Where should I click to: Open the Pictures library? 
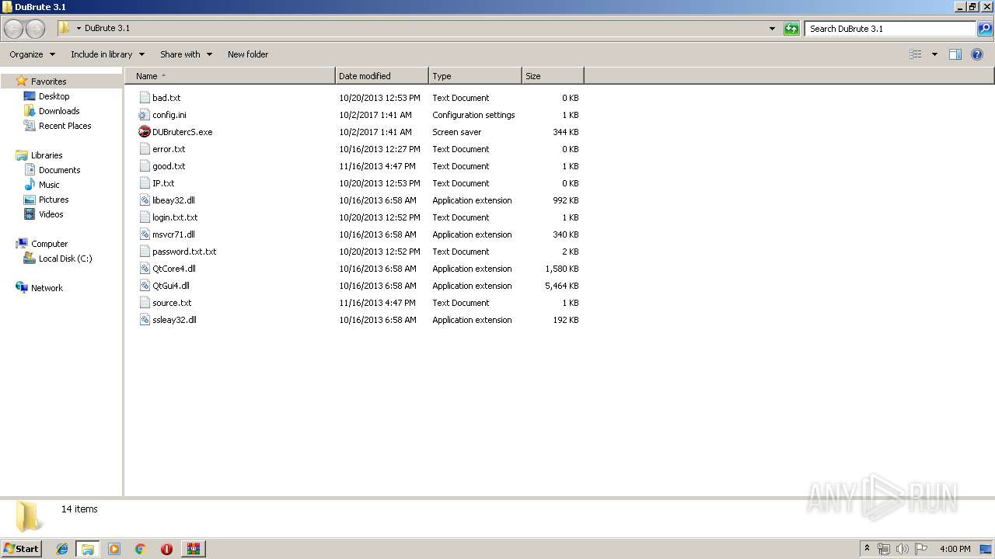point(54,200)
